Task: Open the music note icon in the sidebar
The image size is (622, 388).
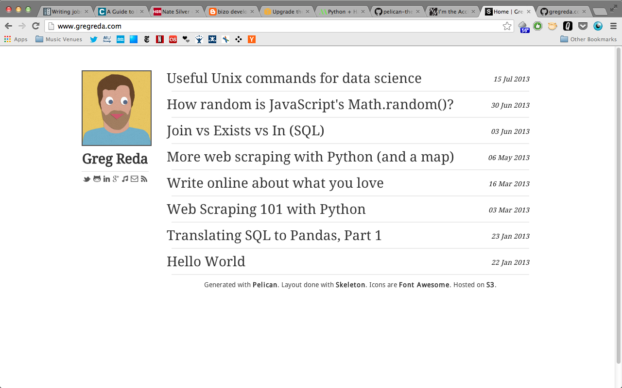Action: click(125, 179)
